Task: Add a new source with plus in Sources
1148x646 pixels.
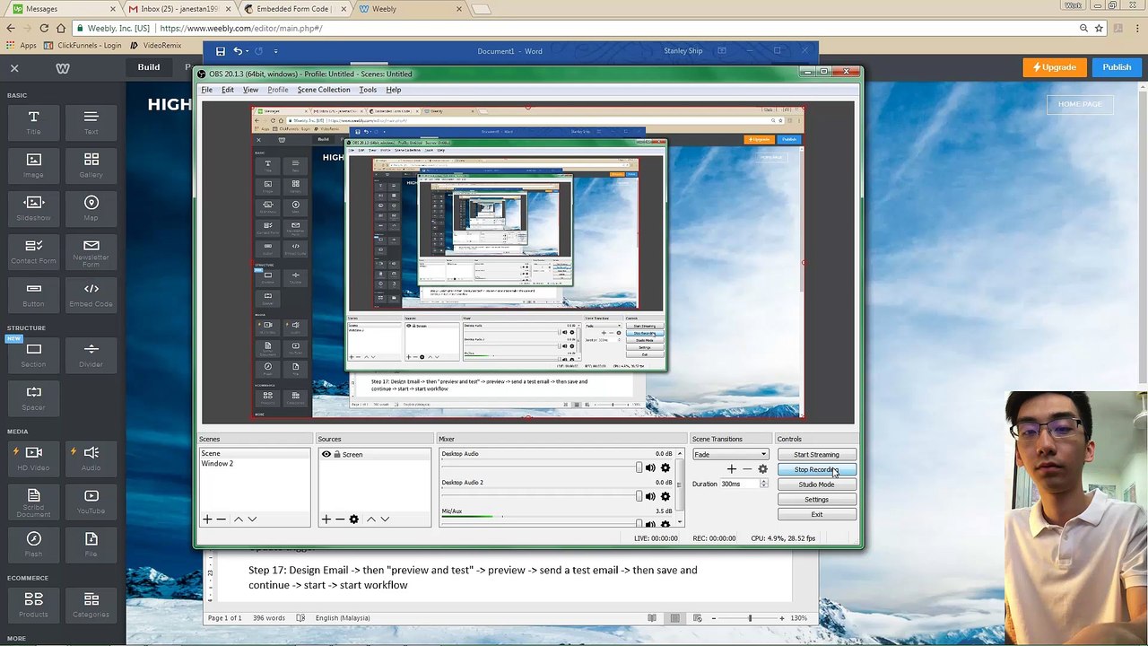Action: point(326,519)
